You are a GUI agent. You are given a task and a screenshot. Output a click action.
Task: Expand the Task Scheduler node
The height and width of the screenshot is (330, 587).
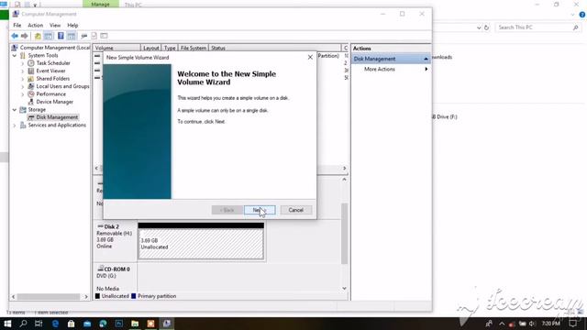click(22, 63)
